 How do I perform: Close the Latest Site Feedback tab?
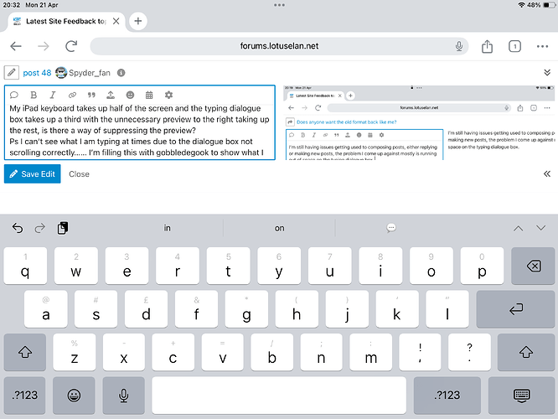(116, 21)
